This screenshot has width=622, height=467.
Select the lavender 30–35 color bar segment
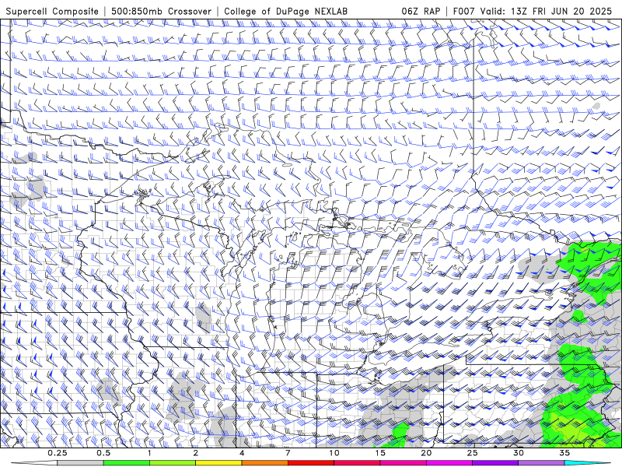click(541, 463)
